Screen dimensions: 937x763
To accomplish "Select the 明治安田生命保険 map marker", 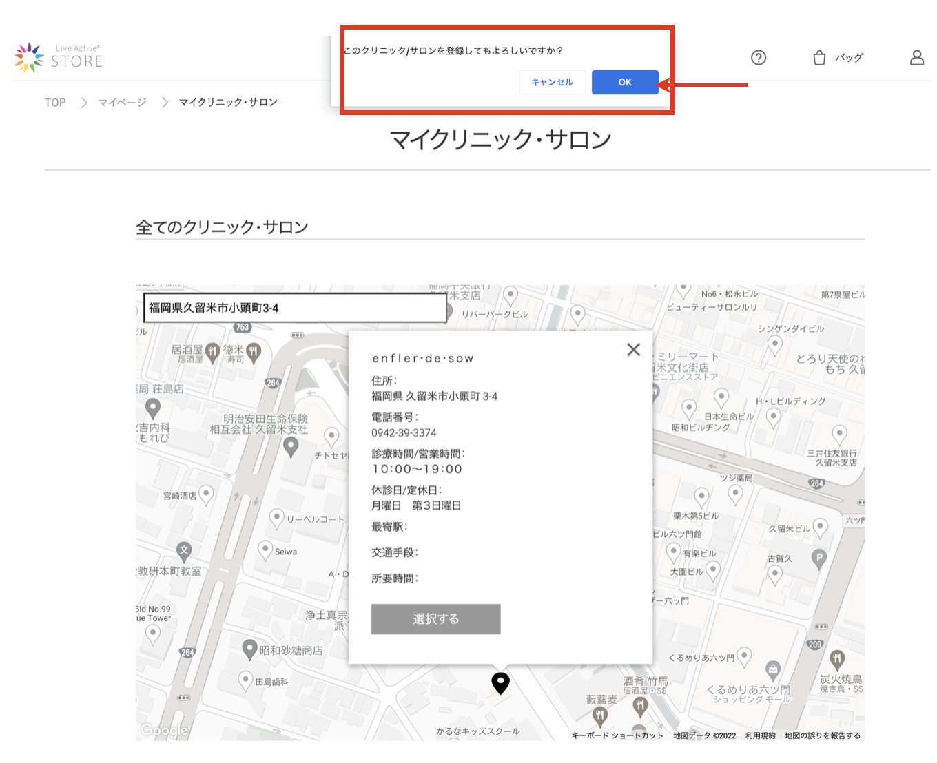I will [291, 446].
